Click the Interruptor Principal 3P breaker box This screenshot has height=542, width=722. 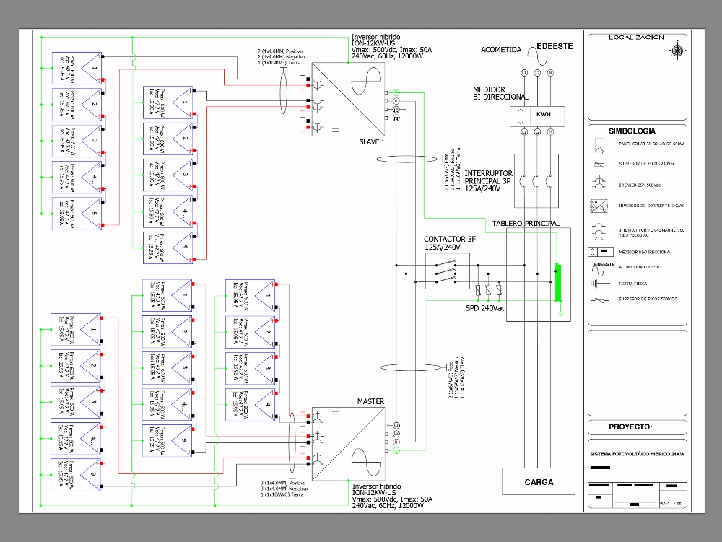(x=536, y=181)
